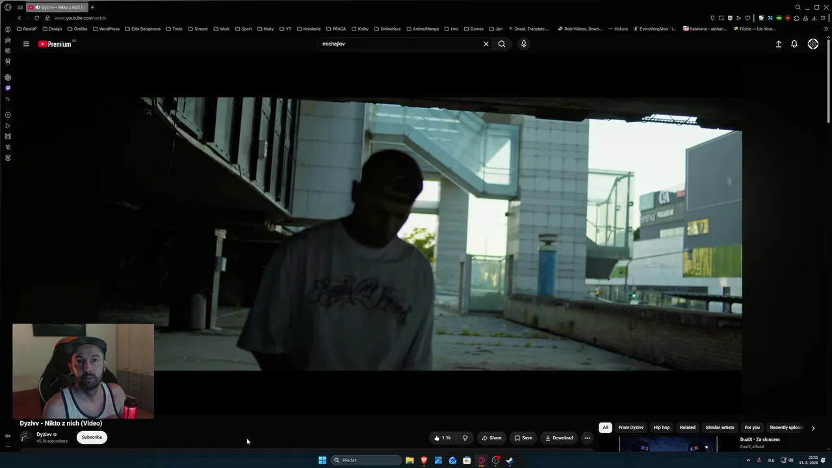Select the From Dyzivv filter chip
Screen dimensions: 832x468
pyautogui.click(x=630, y=428)
